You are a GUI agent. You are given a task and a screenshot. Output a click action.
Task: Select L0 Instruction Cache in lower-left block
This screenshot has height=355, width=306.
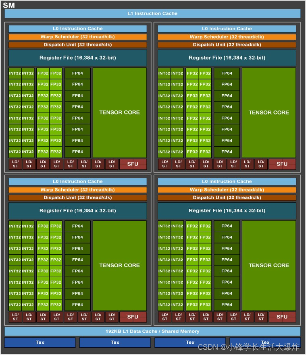tap(78, 182)
